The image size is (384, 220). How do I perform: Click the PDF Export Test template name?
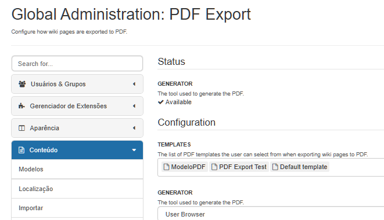click(x=243, y=167)
